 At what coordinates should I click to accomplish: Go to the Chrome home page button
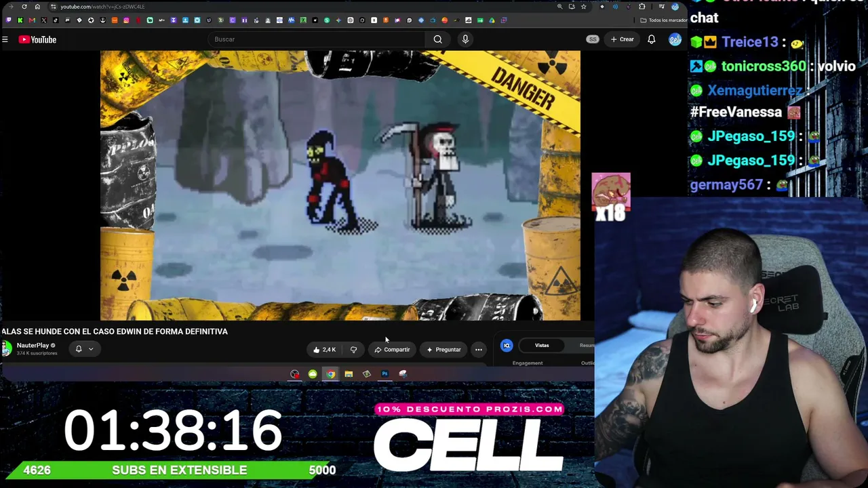[x=37, y=7]
